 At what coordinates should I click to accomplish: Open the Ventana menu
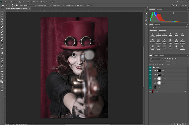pos(48,2)
